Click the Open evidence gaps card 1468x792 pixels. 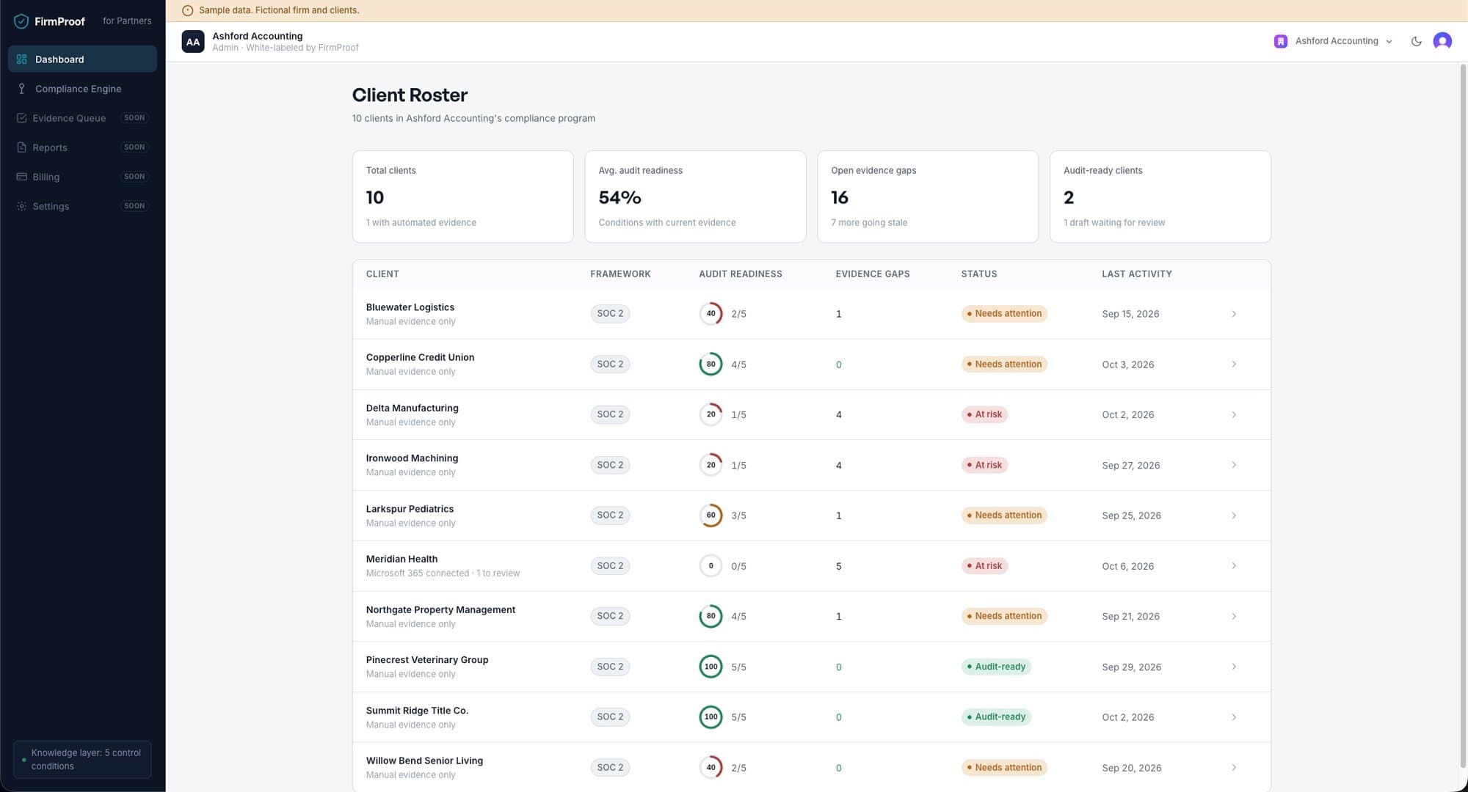(928, 197)
